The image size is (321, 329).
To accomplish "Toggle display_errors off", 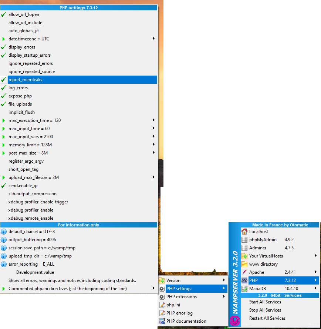I will (x=79, y=47).
